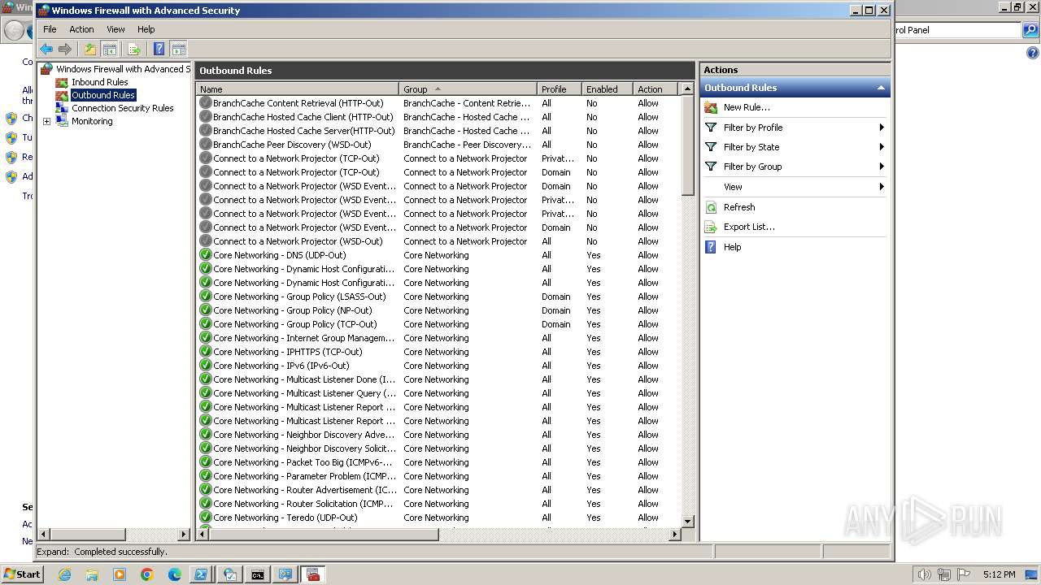Click rule list horizontal scrollbar right arrow
Screen dimensions: 1041x585
pyautogui.click(x=675, y=535)
